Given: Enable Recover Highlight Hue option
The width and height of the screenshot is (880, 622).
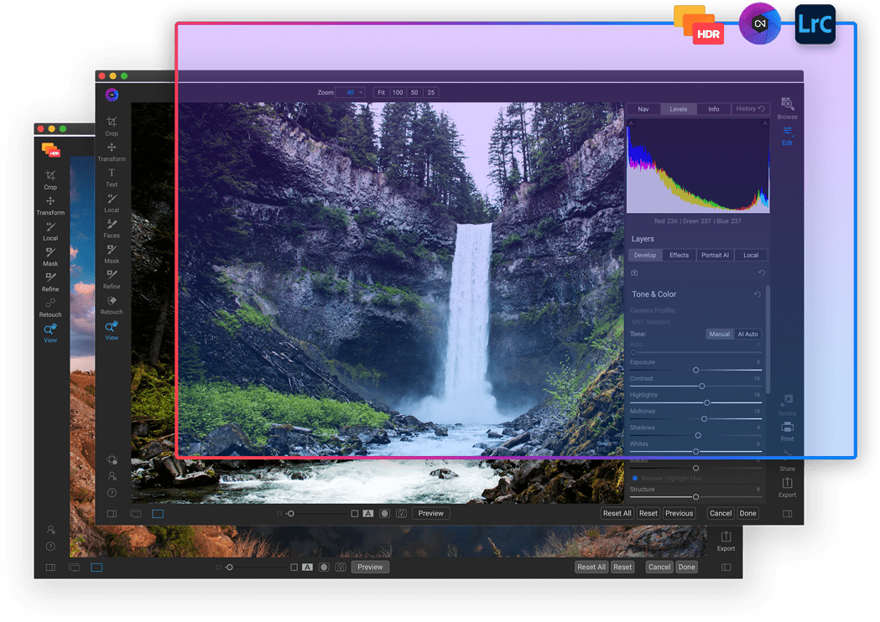Looking at the screenshot, I should [x=635, y=479].
